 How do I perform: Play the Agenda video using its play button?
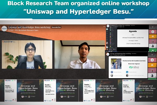coord(107,51)
